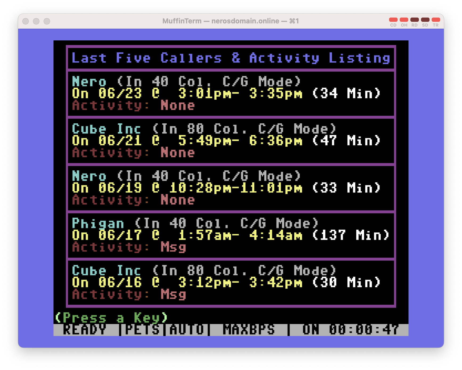
Task: Click READY in the status bar
Action: click(85, 330)
